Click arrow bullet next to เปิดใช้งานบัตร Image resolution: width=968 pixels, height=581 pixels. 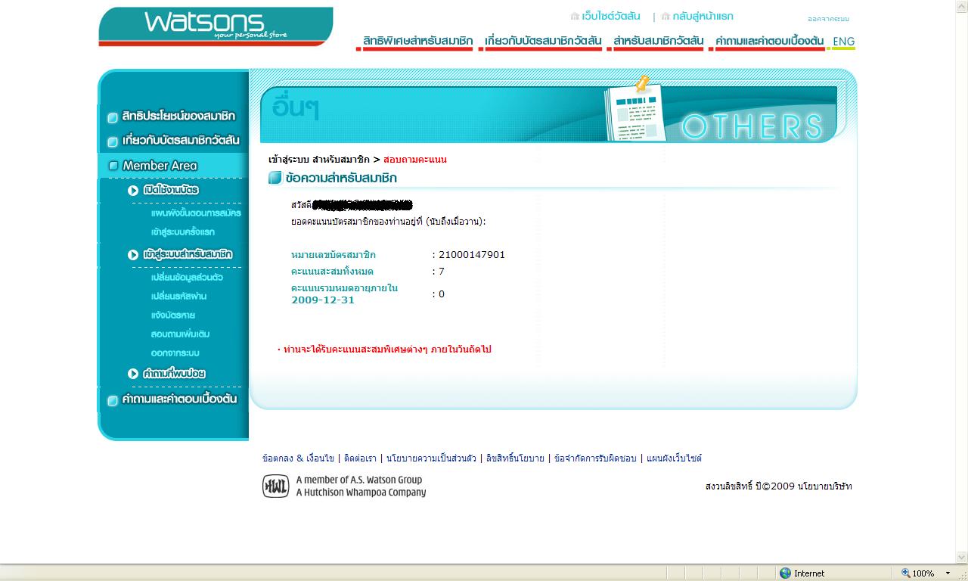[x=133, y=191]
